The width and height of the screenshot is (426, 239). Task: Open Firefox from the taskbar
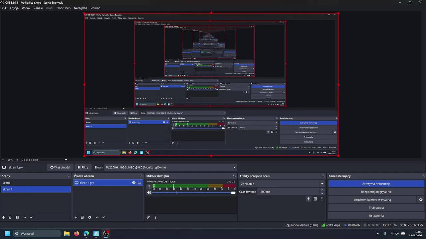coord(77,234)
